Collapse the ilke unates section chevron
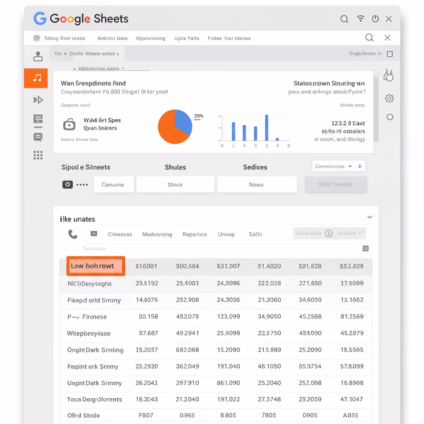 pyautogui.click(x=370, y=217)
